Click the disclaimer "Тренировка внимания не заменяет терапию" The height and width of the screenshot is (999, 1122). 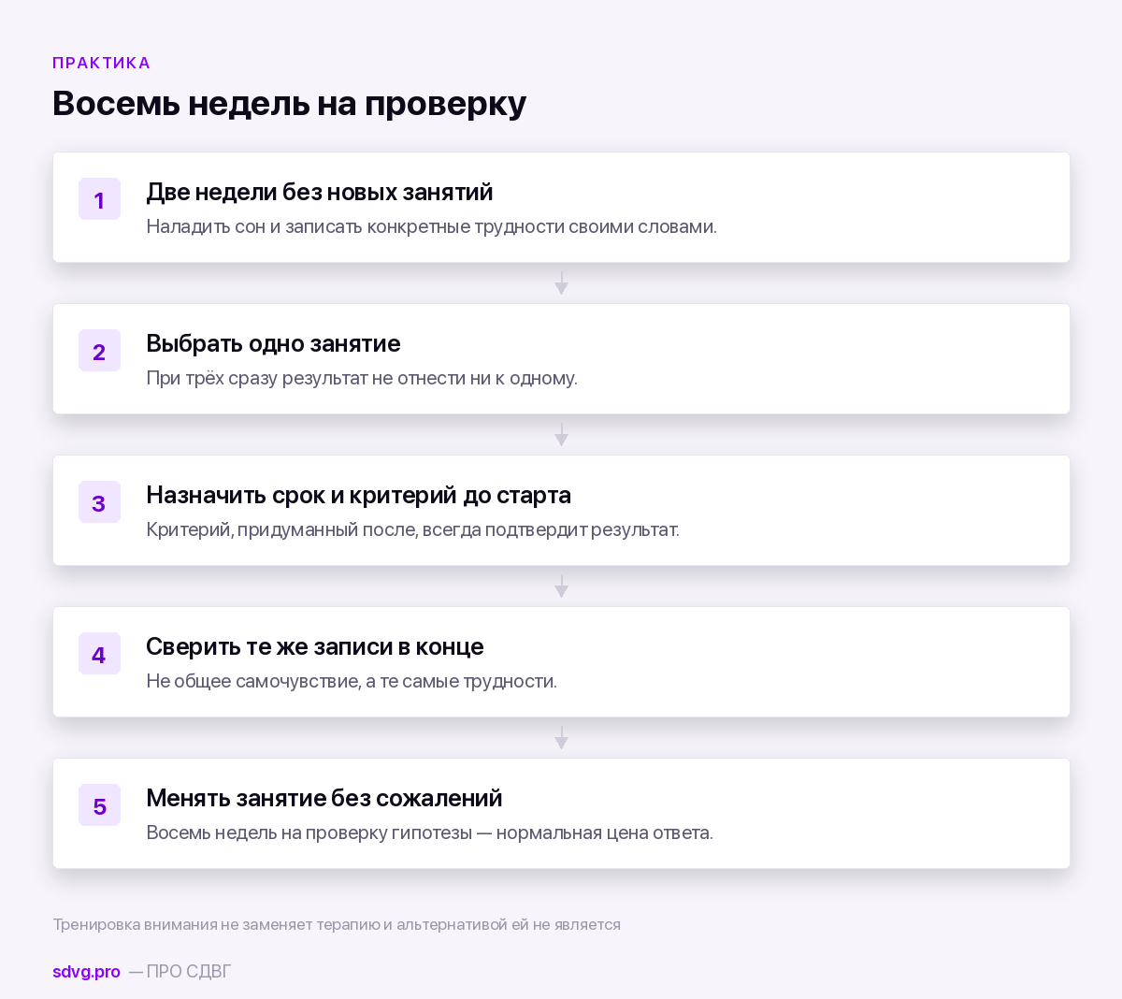(216, 924)
